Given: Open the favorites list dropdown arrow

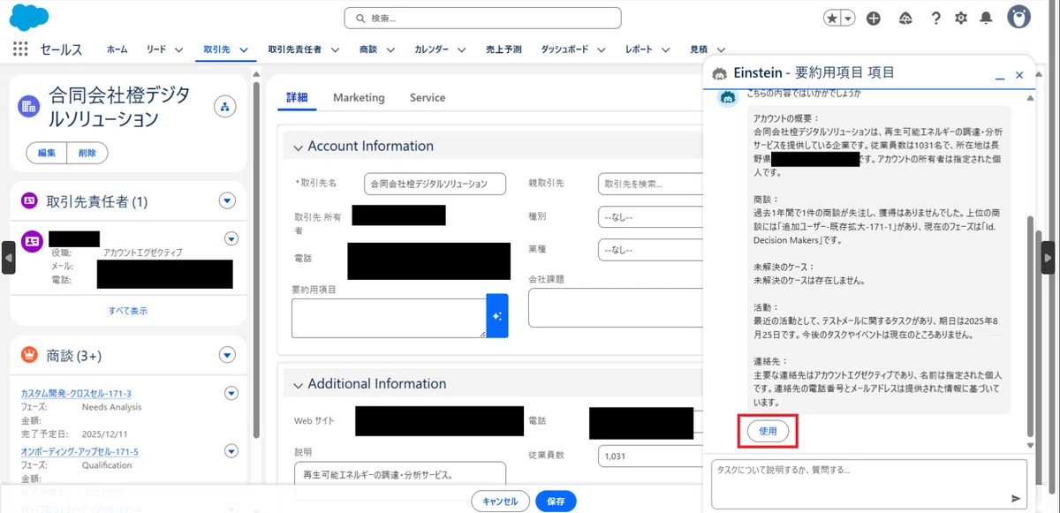Looking at the screenshot, I should pyautogui.click(x=848, y=18).
